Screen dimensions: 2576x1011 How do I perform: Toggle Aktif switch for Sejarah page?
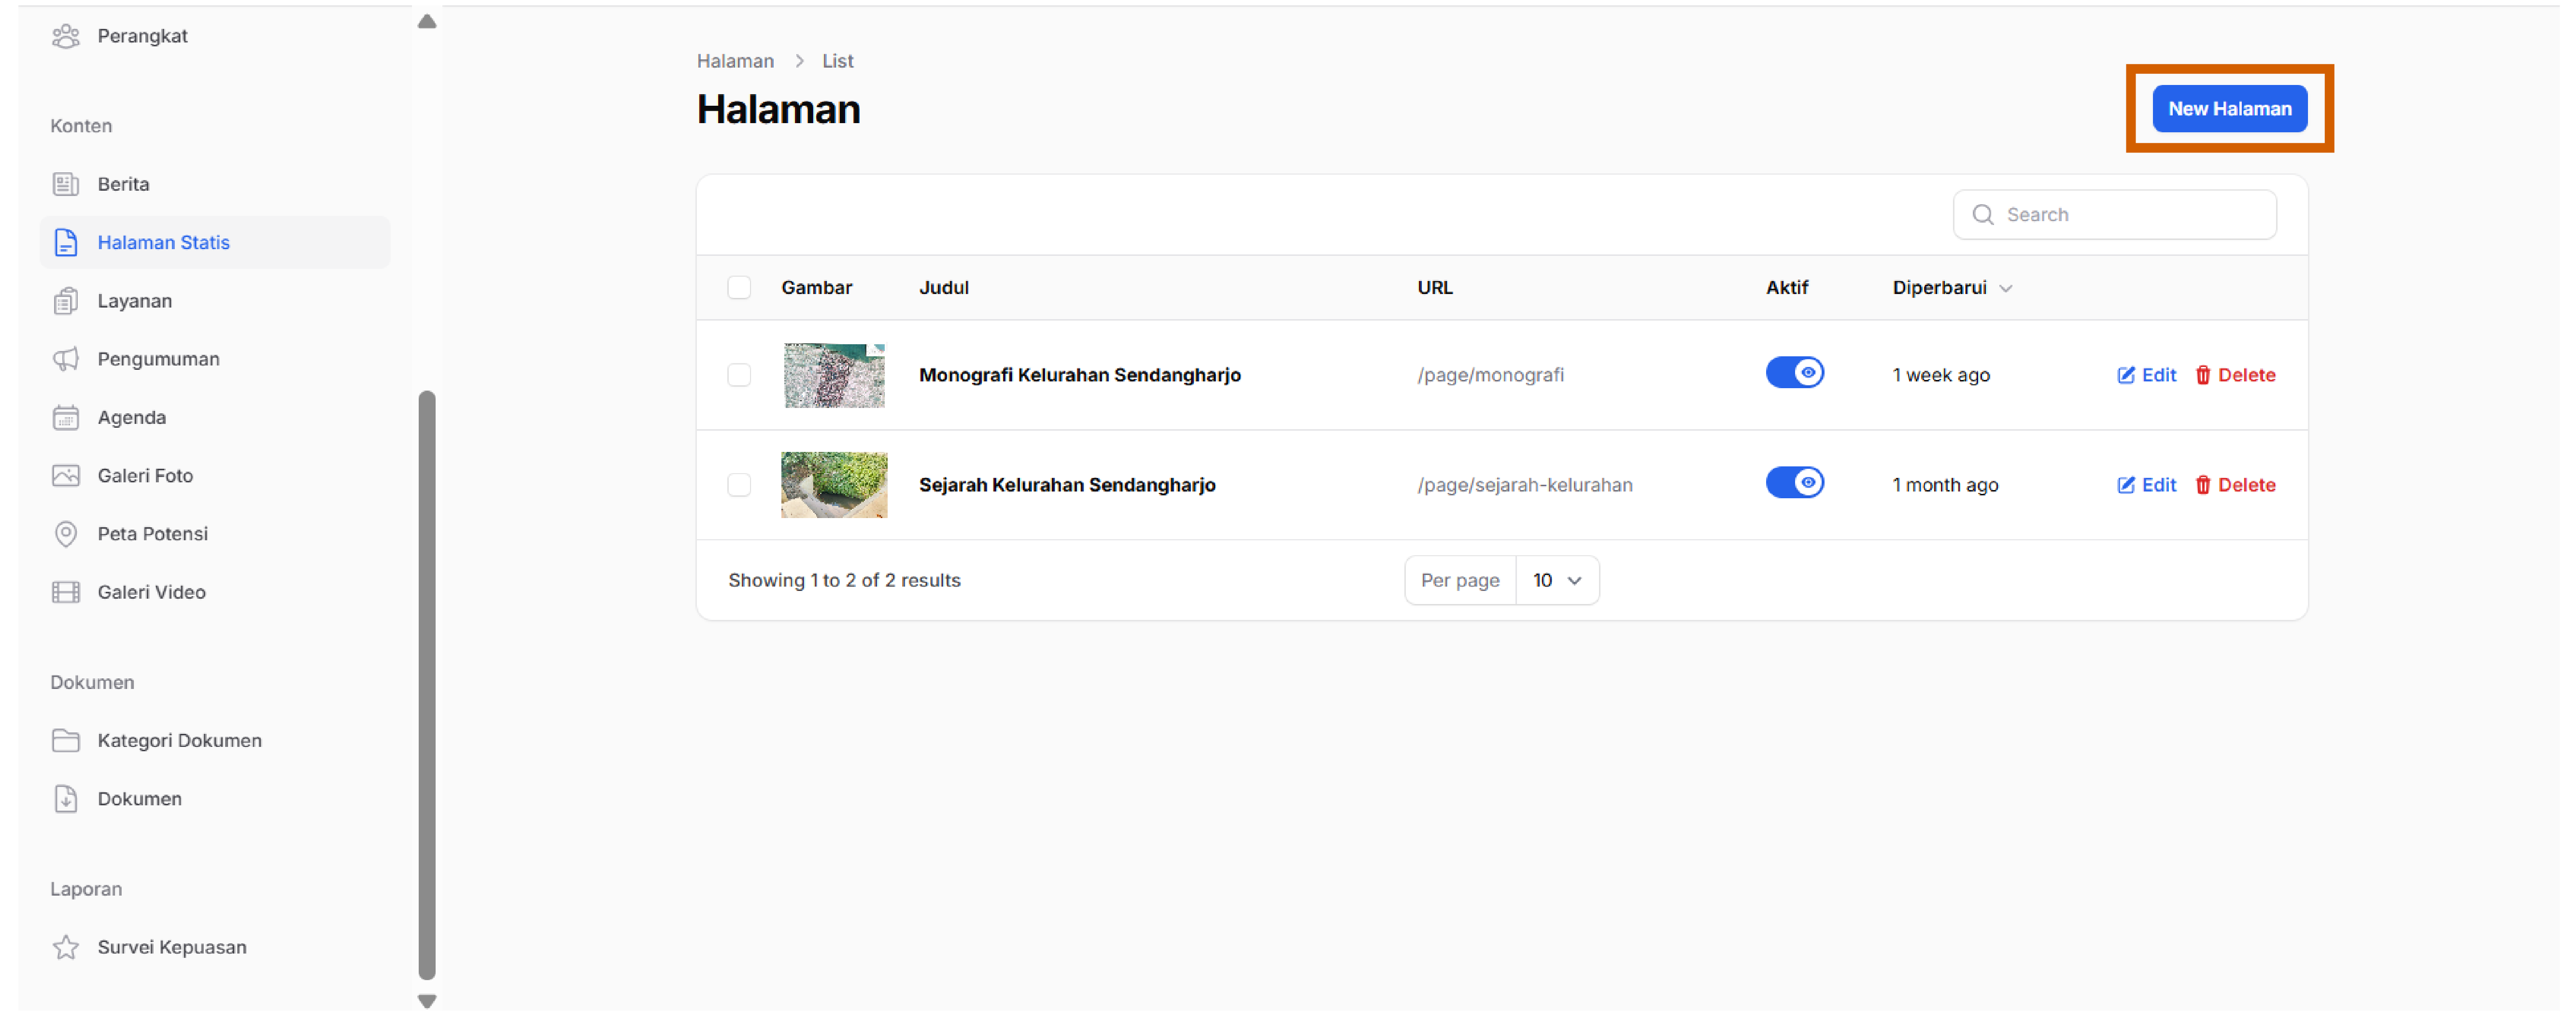click(x=1795, y=483)
